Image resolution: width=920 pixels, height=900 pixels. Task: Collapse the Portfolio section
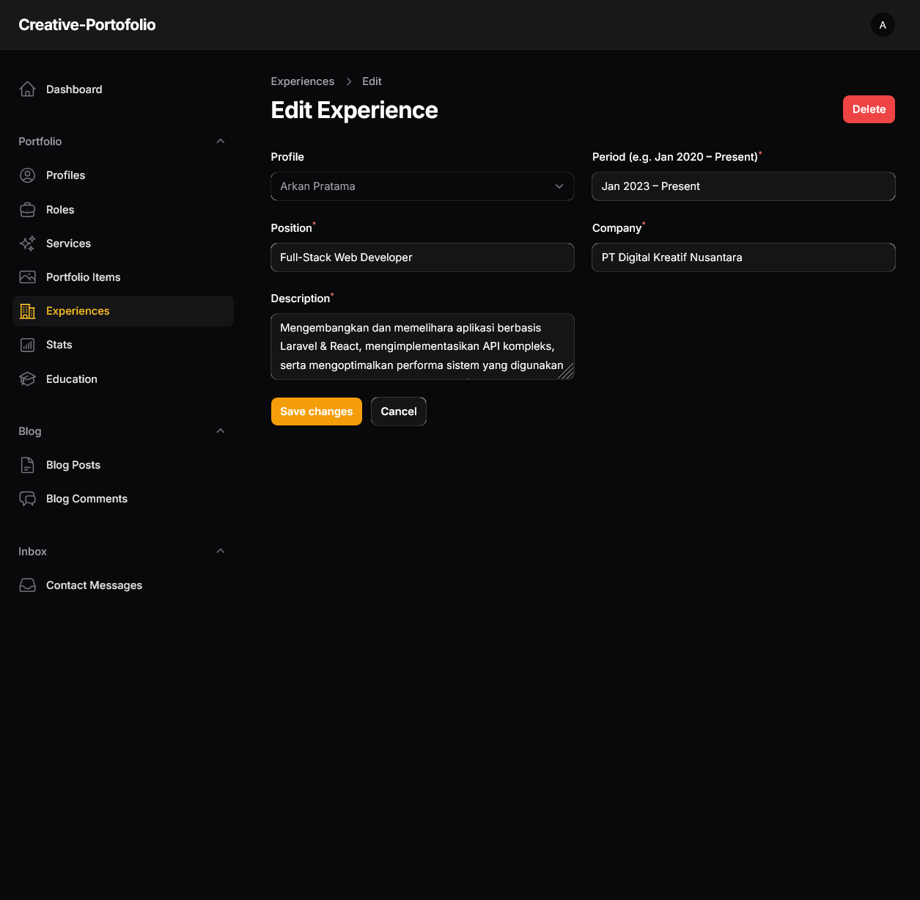(221, 141)
